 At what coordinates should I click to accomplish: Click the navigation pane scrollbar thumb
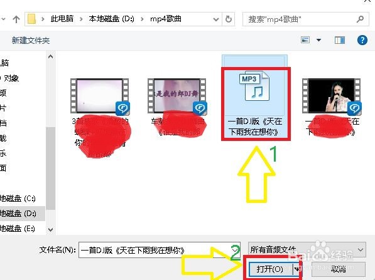tap(50, 168)
